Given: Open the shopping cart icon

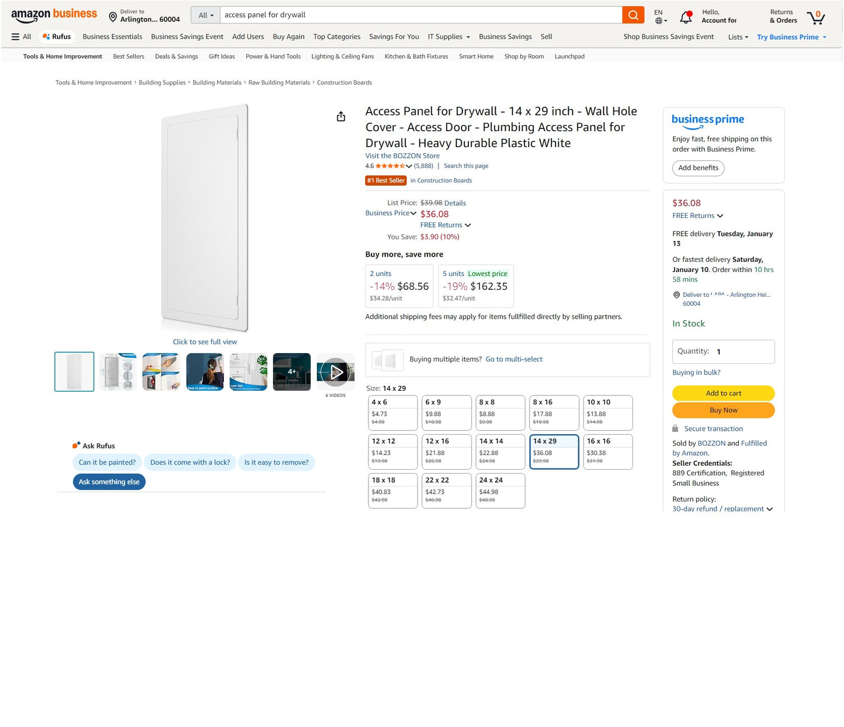Looking at the screenshot, I should (x=815, y=17).
